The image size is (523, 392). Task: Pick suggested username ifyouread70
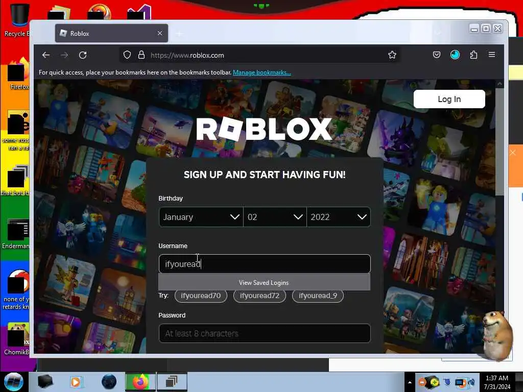coord(201,296)
